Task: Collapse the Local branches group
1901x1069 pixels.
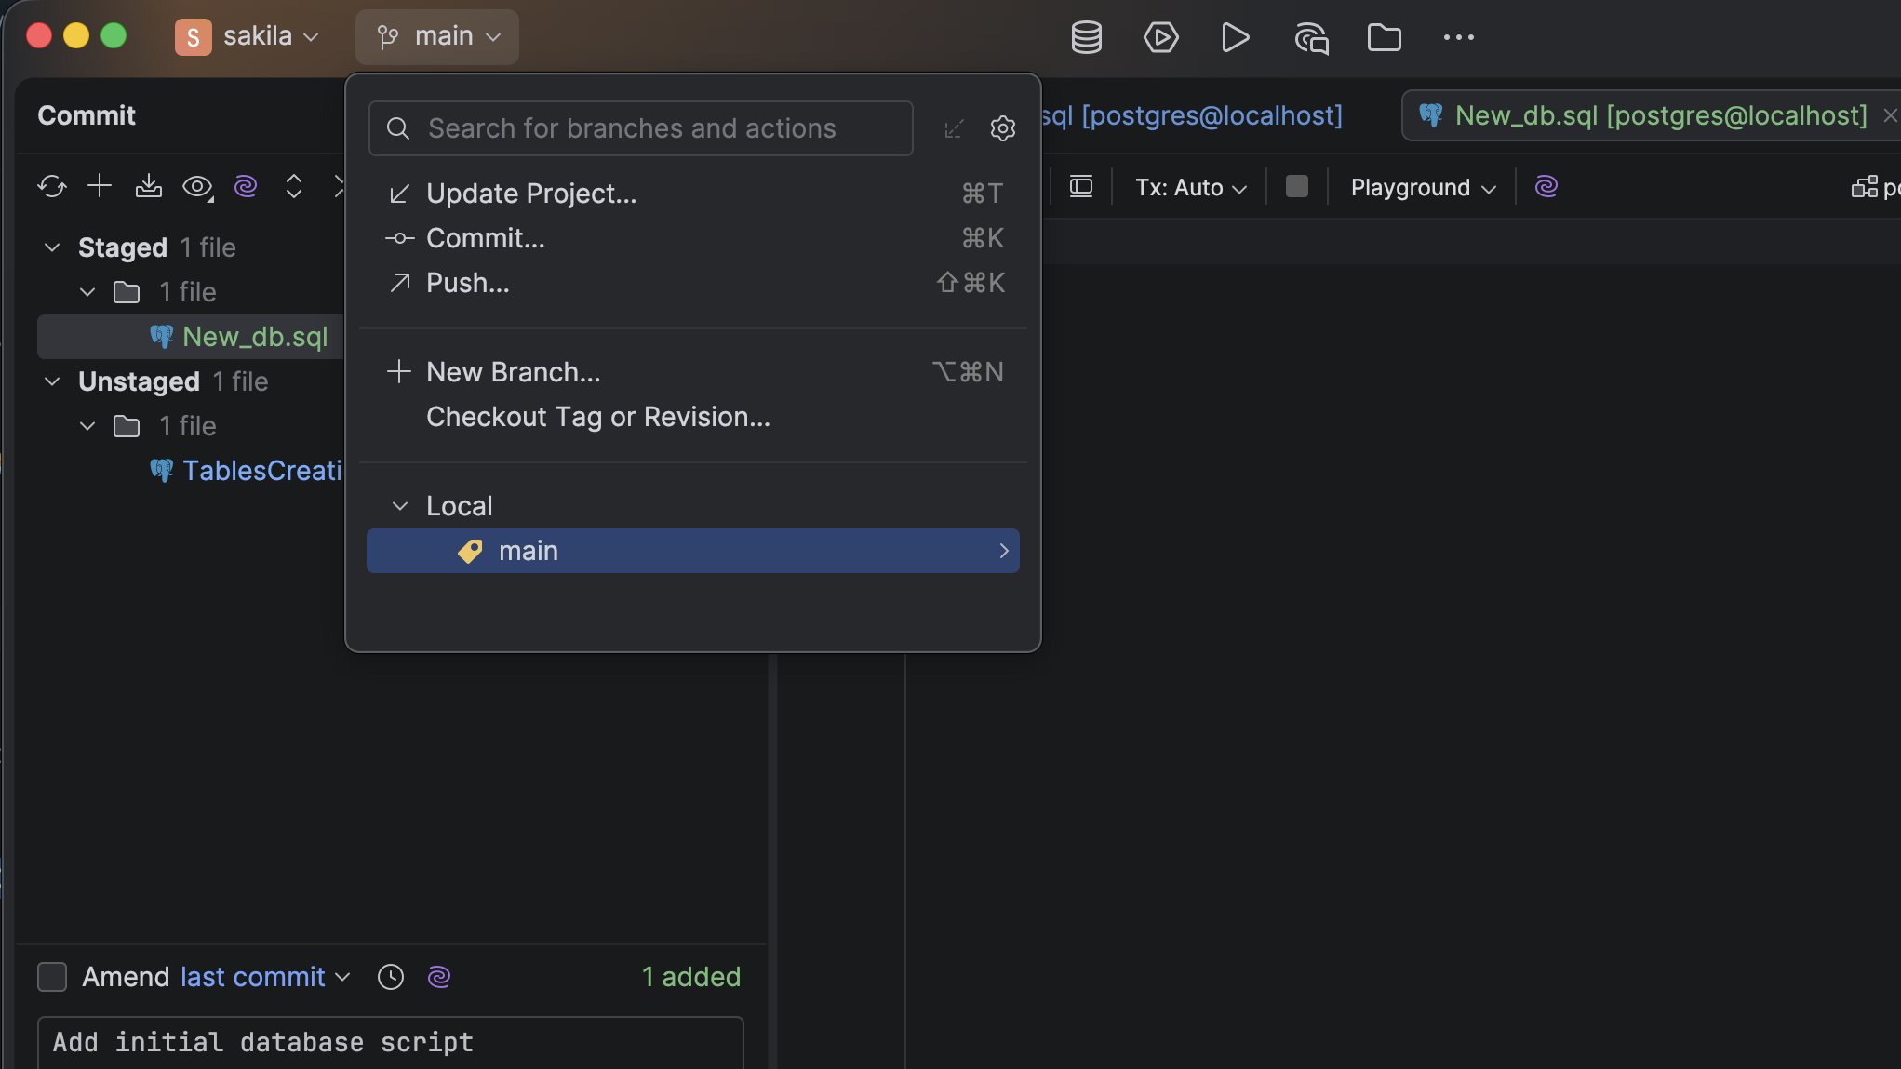Action: click(x=400, y=506)
